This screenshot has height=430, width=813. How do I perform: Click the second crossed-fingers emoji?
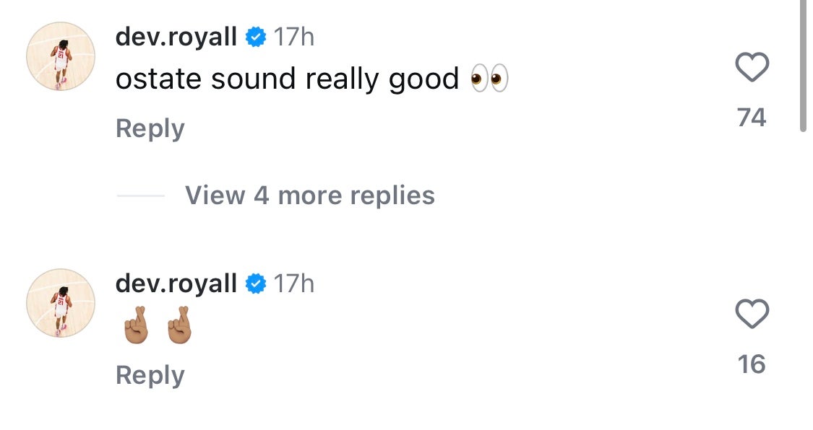(x=178, y=328)
